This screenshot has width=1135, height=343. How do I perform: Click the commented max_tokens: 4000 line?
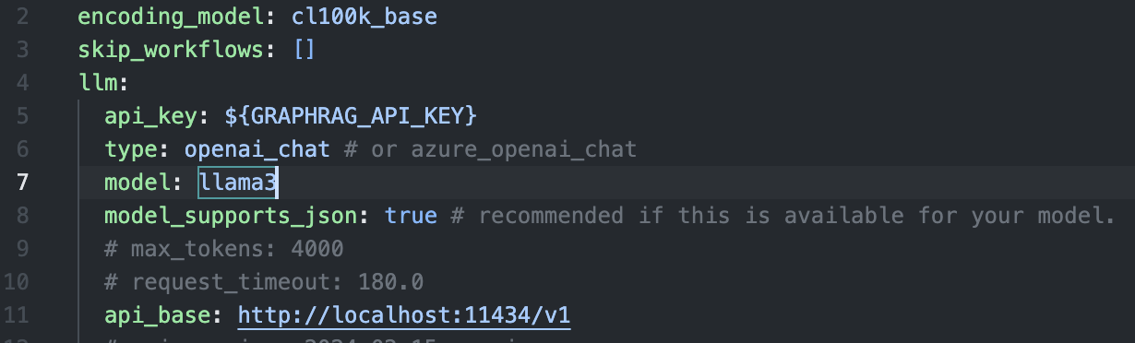tap(224, 249)
